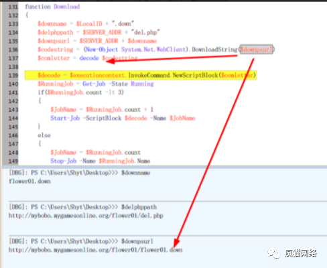Click the Stop-Job cmdlet on line 149

pyautogui.click(x=64, y=161)
